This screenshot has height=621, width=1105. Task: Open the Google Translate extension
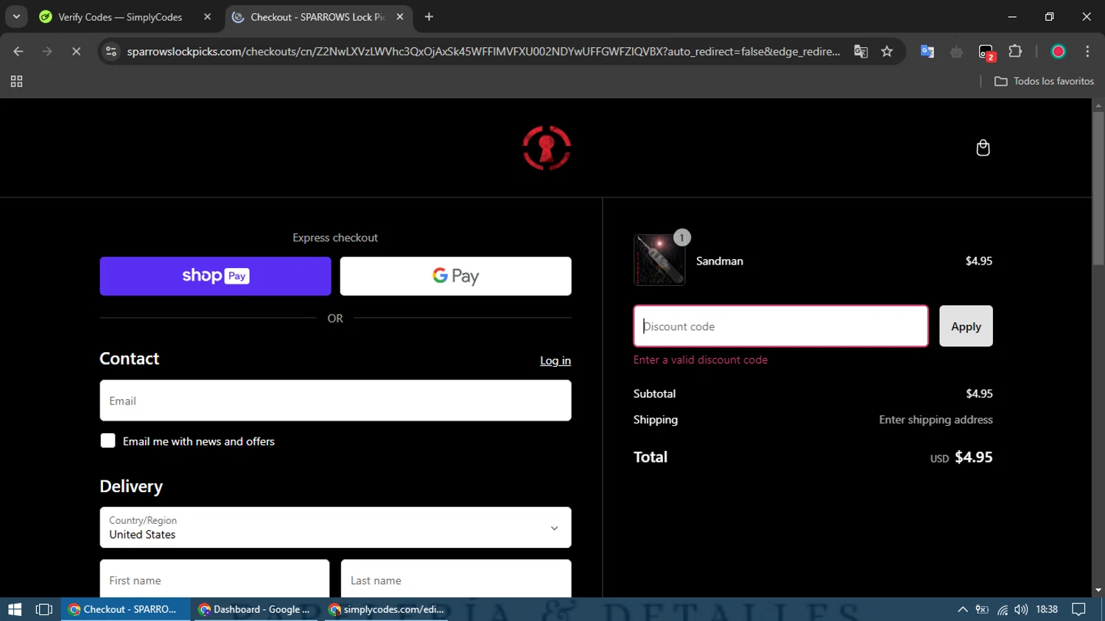click(x=927, y=52)
